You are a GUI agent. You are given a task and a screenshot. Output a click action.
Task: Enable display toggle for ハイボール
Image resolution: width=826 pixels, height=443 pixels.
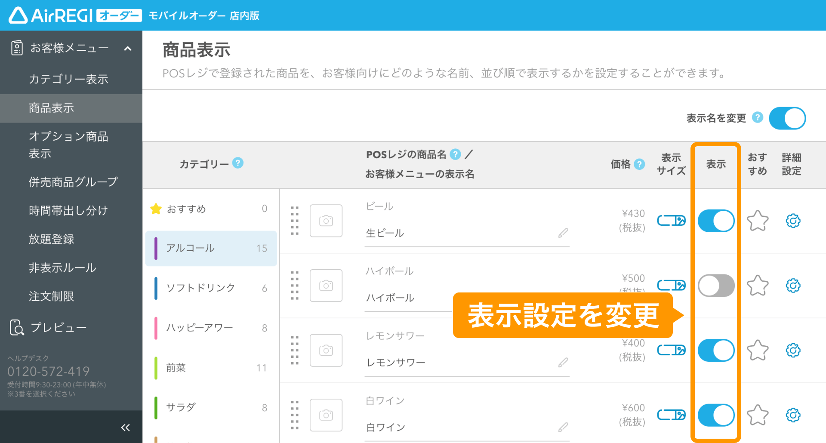tap(716, 286)
